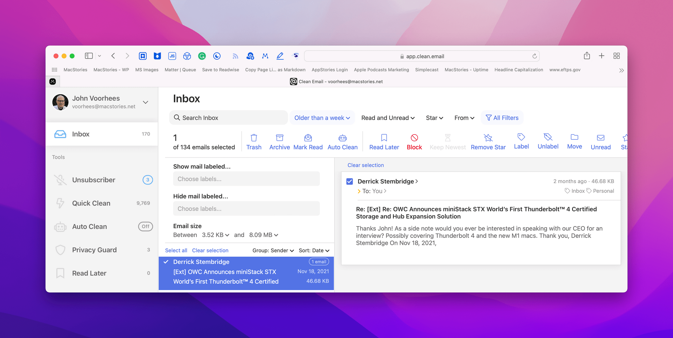Click Clear selection beside Select all
The height and width of the screenshot is (338, 673).
point(210,250)
